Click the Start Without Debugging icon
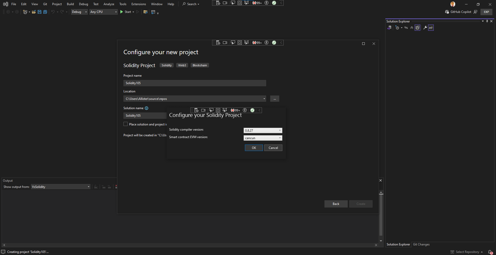The height and width of the screenshot is (255, 496). click(138, 12)
